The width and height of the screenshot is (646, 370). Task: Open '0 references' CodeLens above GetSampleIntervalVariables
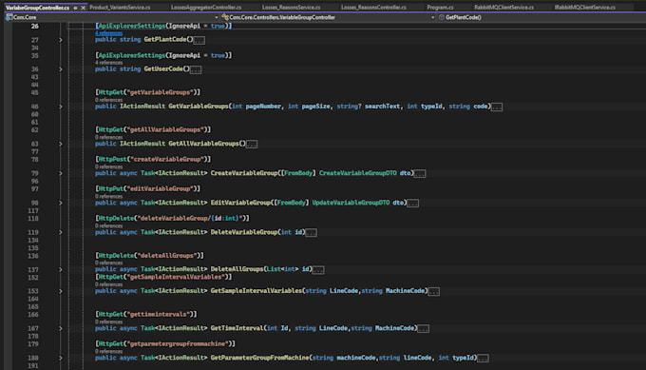(x=108, y=284)
